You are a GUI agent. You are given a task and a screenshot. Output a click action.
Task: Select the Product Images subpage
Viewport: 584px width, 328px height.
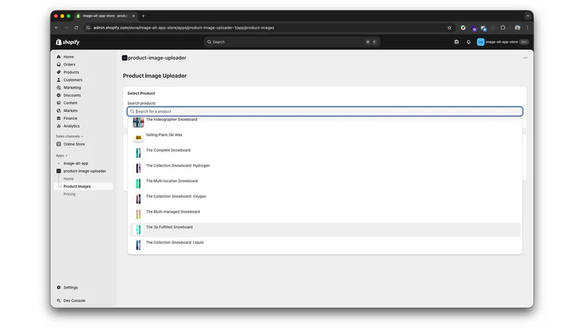click(77, 187)
